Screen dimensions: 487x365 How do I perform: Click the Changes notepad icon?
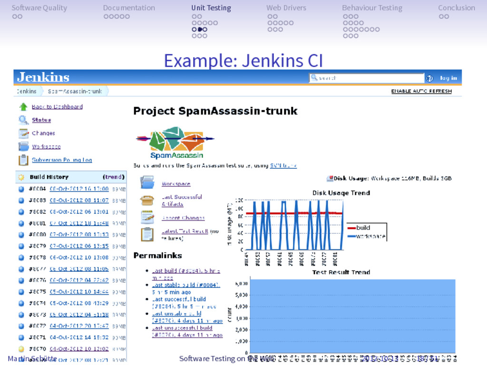(x=23, y=133)
